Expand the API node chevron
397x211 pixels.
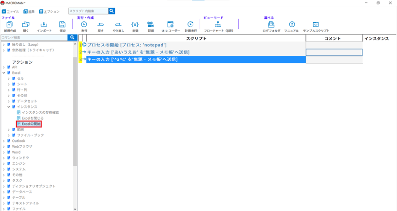point(4,67)
